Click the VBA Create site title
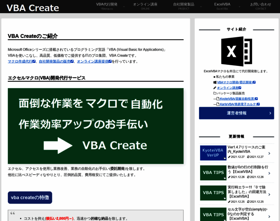Image resolution: width=280 pixels, height=221 pixels. (33, 8)
